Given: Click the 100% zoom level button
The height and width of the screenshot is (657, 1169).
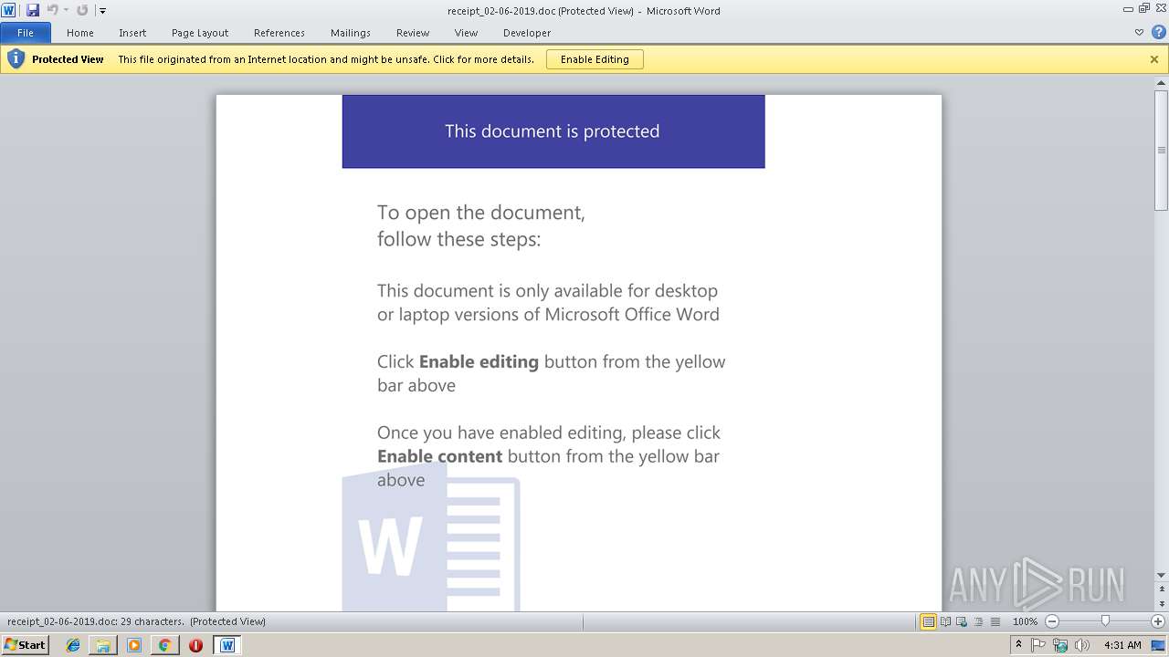Looking at the screenshot, I should (x=1025, y=621).
